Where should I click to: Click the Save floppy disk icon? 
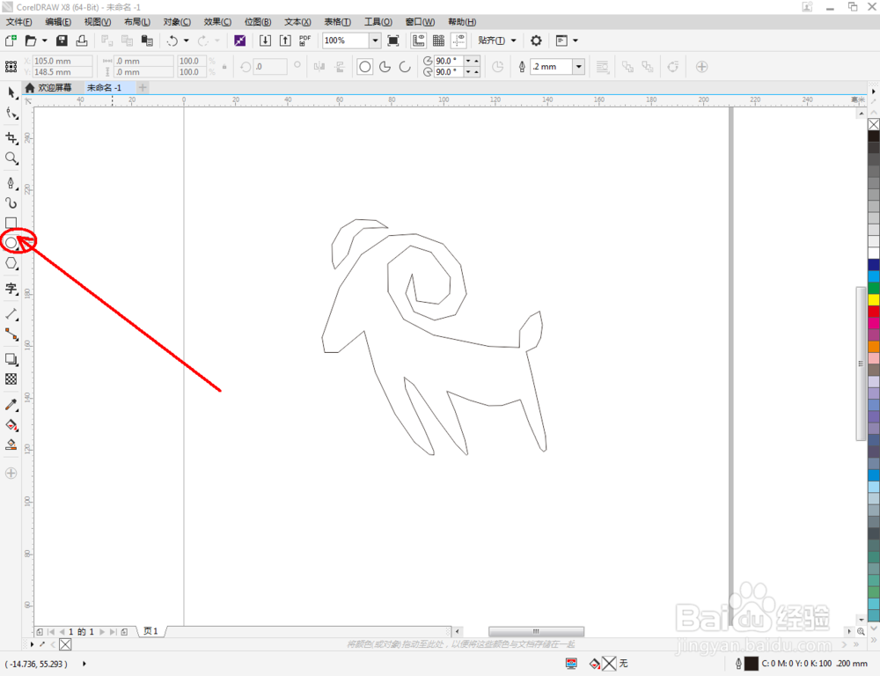62,40
